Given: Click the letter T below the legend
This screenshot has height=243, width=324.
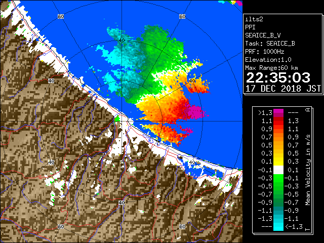Looking at the screenshot, I should click(308, 229).
